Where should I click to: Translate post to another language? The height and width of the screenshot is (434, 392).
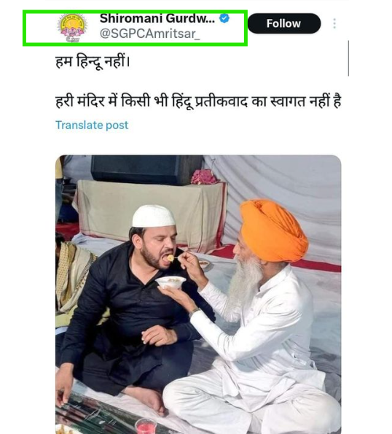[92, 125]
